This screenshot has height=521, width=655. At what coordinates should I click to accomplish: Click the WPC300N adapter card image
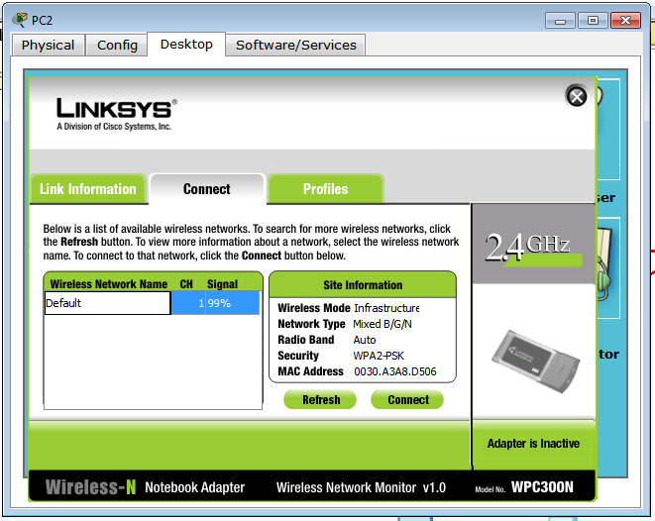[535, 362]
